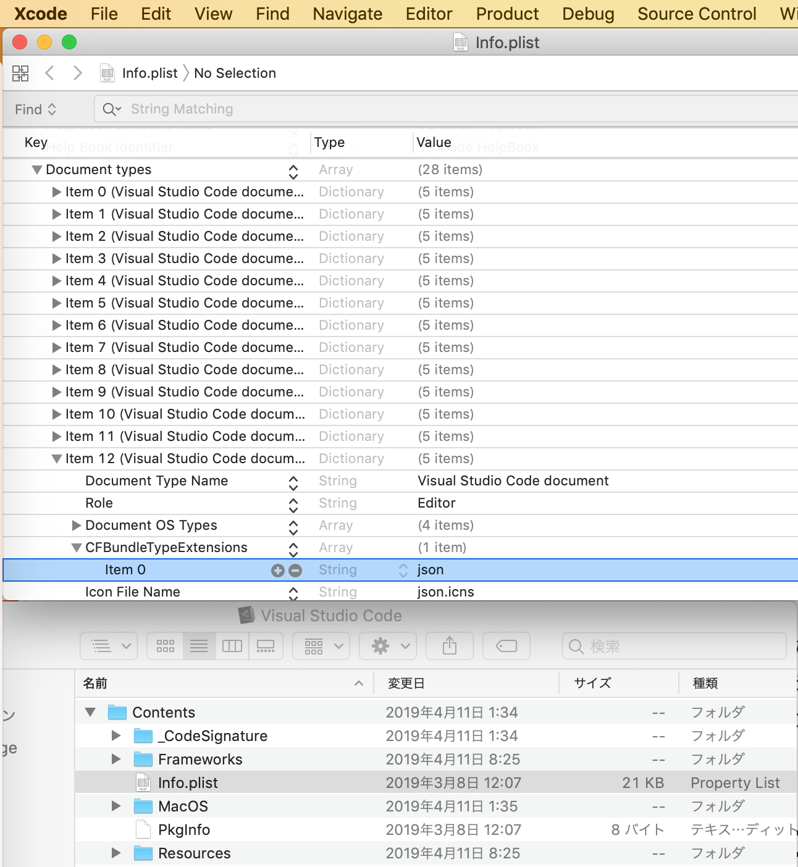Open the File menu

104,14
